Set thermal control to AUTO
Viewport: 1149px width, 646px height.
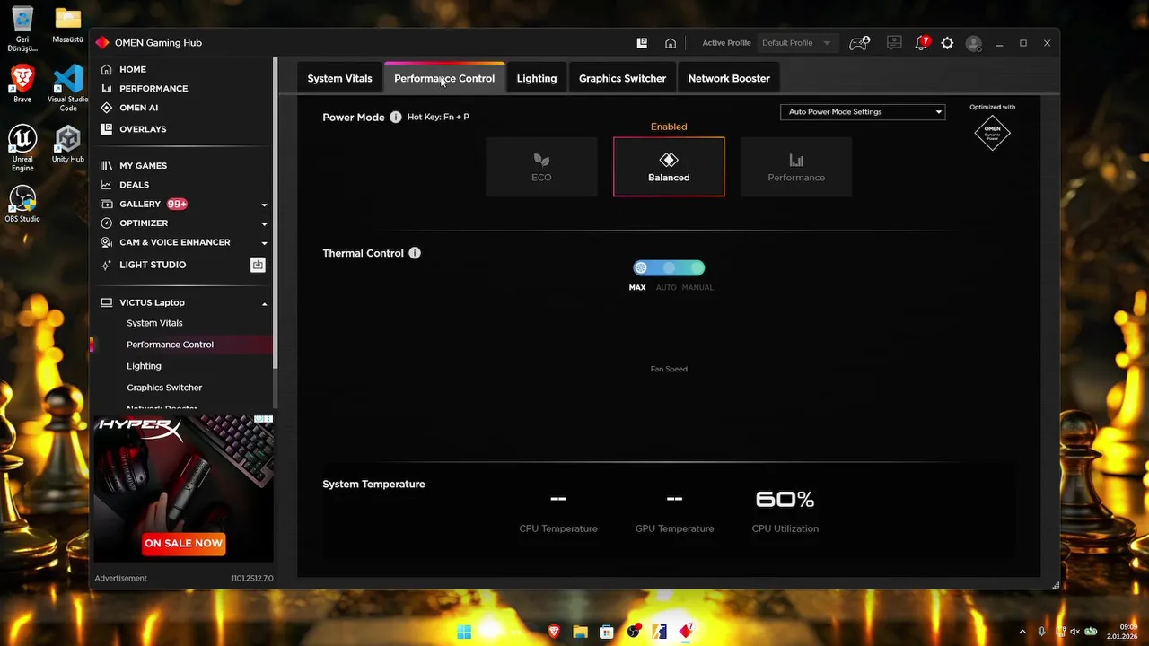(666, 287)
